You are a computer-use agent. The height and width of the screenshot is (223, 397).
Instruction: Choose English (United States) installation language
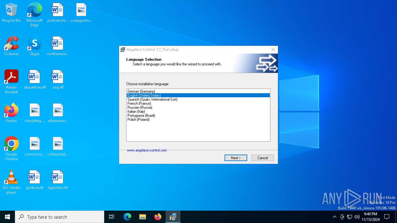[198, 95]
